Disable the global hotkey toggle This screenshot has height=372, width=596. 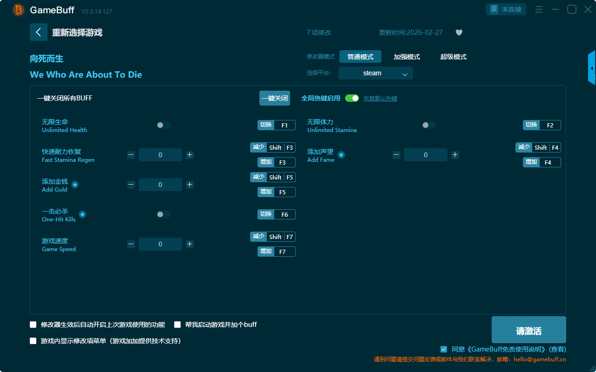352,98
